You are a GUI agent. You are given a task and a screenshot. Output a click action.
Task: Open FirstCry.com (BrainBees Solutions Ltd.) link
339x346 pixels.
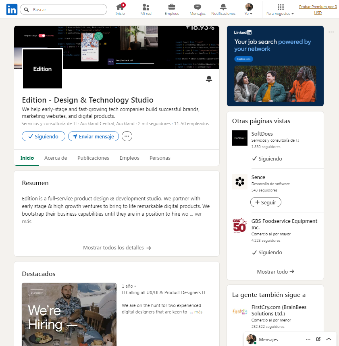pyautogui.click(x=279, y=310)
